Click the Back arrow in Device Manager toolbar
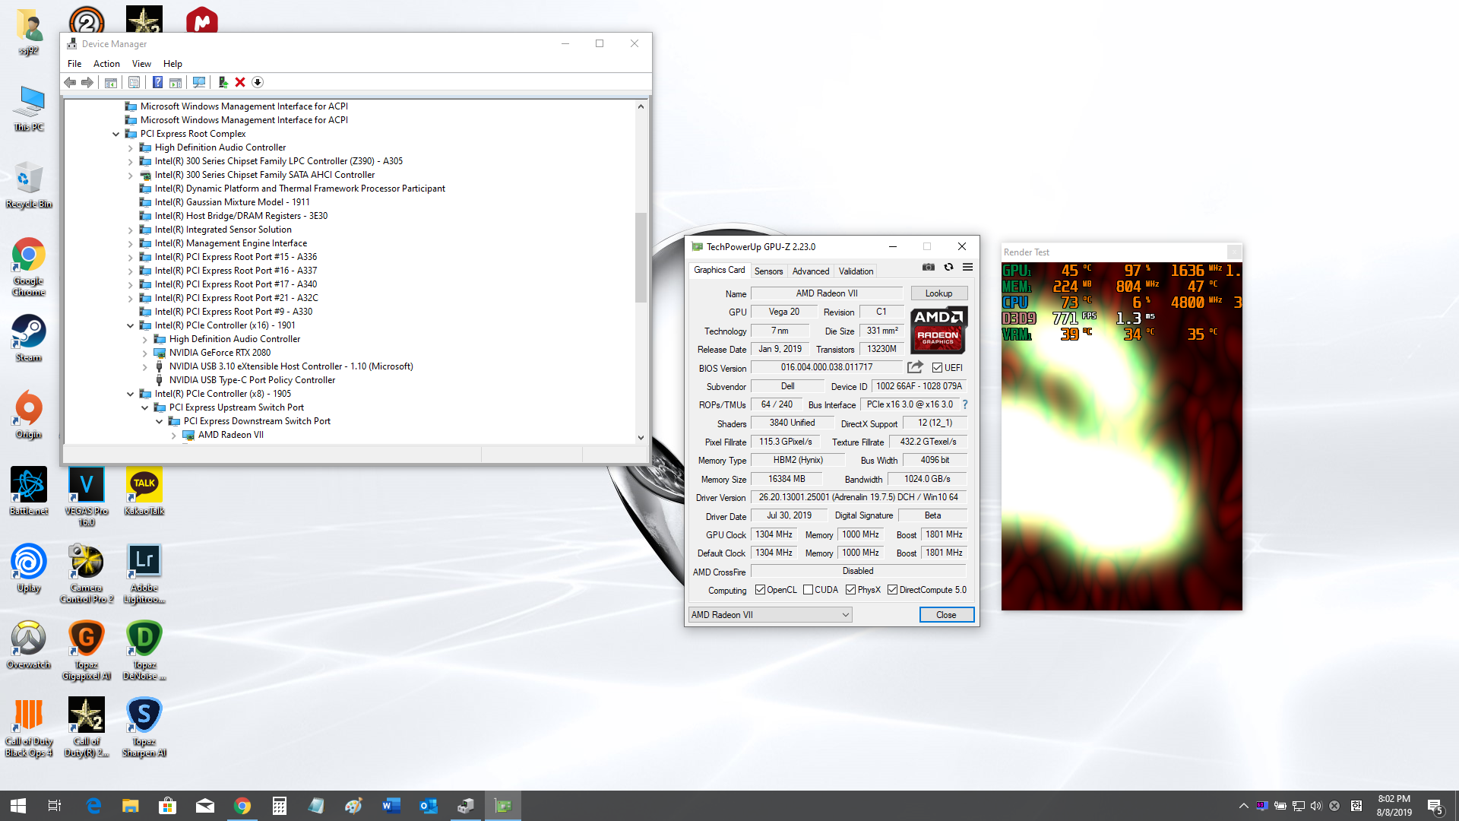 (x=70, y=82)
